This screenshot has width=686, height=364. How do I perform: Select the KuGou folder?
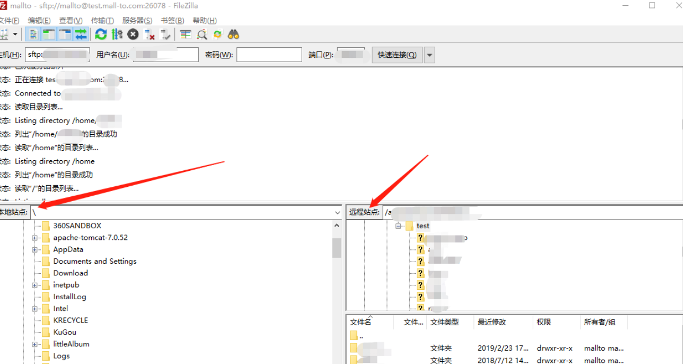(65, 332)
